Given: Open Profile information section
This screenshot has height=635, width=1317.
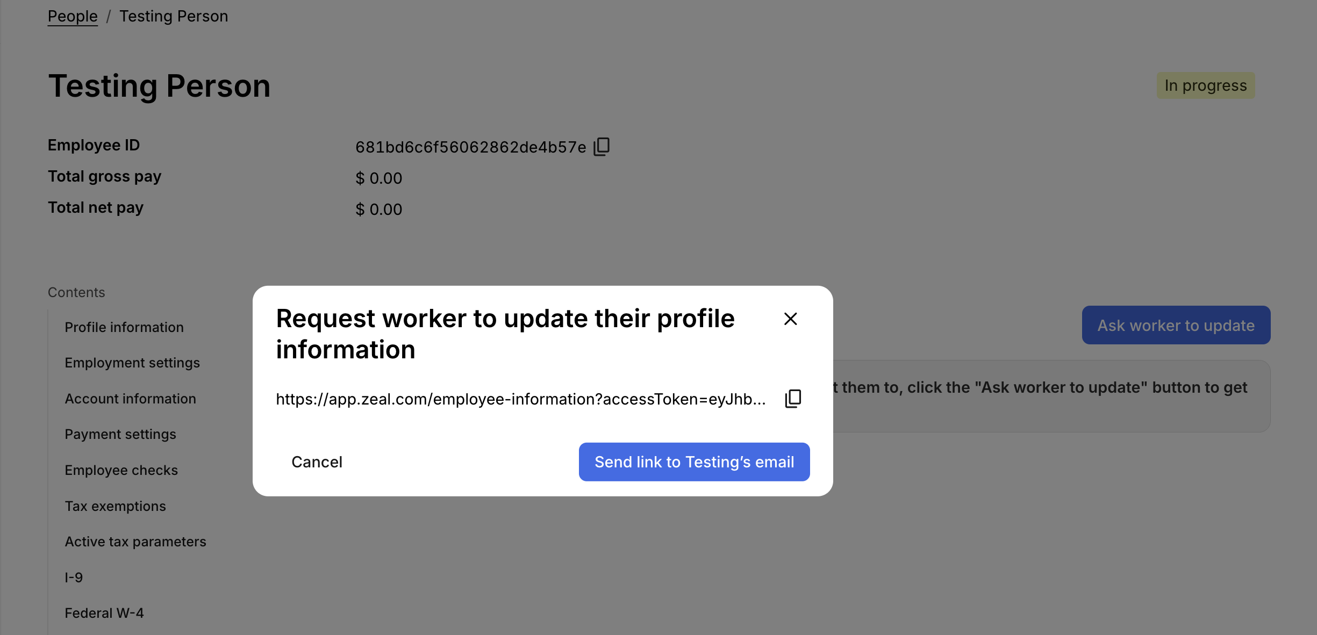Looking at the screenshot, I should point(124,327).
